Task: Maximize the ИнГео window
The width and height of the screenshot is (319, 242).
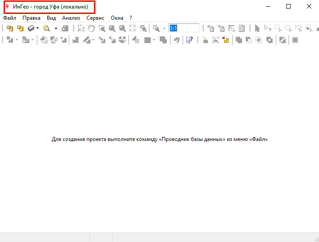Action: [x=288, y=6]
